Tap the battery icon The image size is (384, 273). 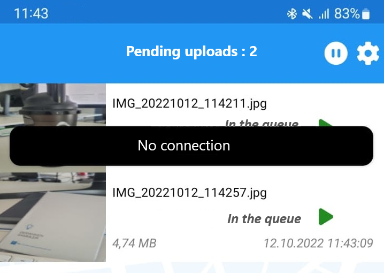point(366,14)
